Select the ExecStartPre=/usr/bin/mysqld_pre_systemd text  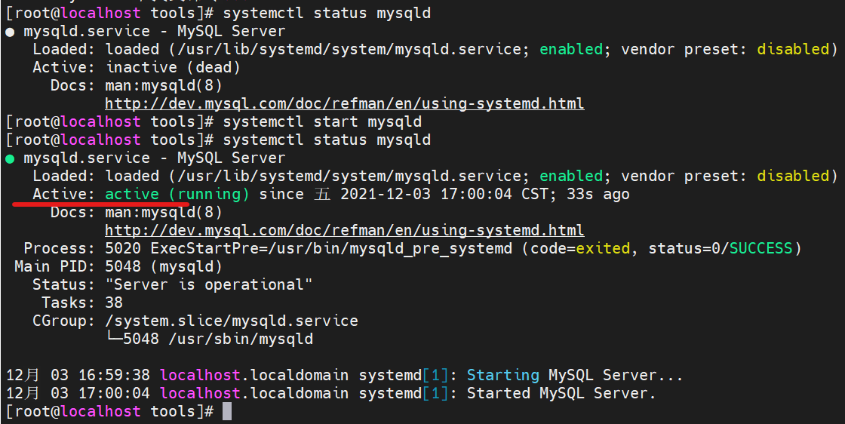point(331,248)
